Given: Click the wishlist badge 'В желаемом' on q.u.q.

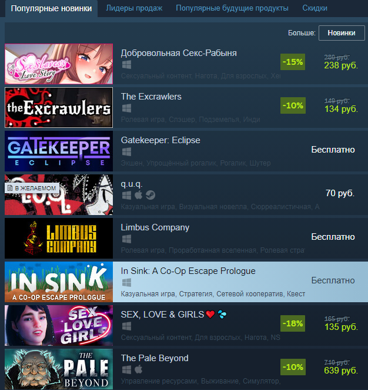Looking at the screenshot, I should (32, 188).
